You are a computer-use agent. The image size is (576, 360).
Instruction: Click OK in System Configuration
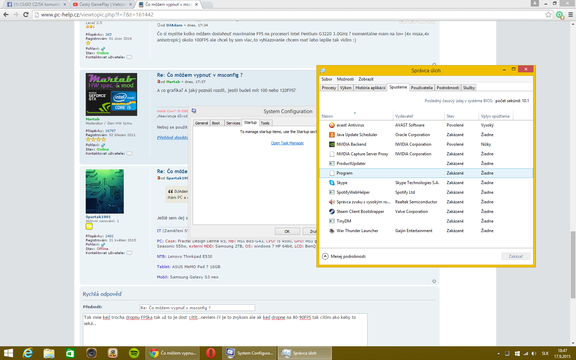287,231
